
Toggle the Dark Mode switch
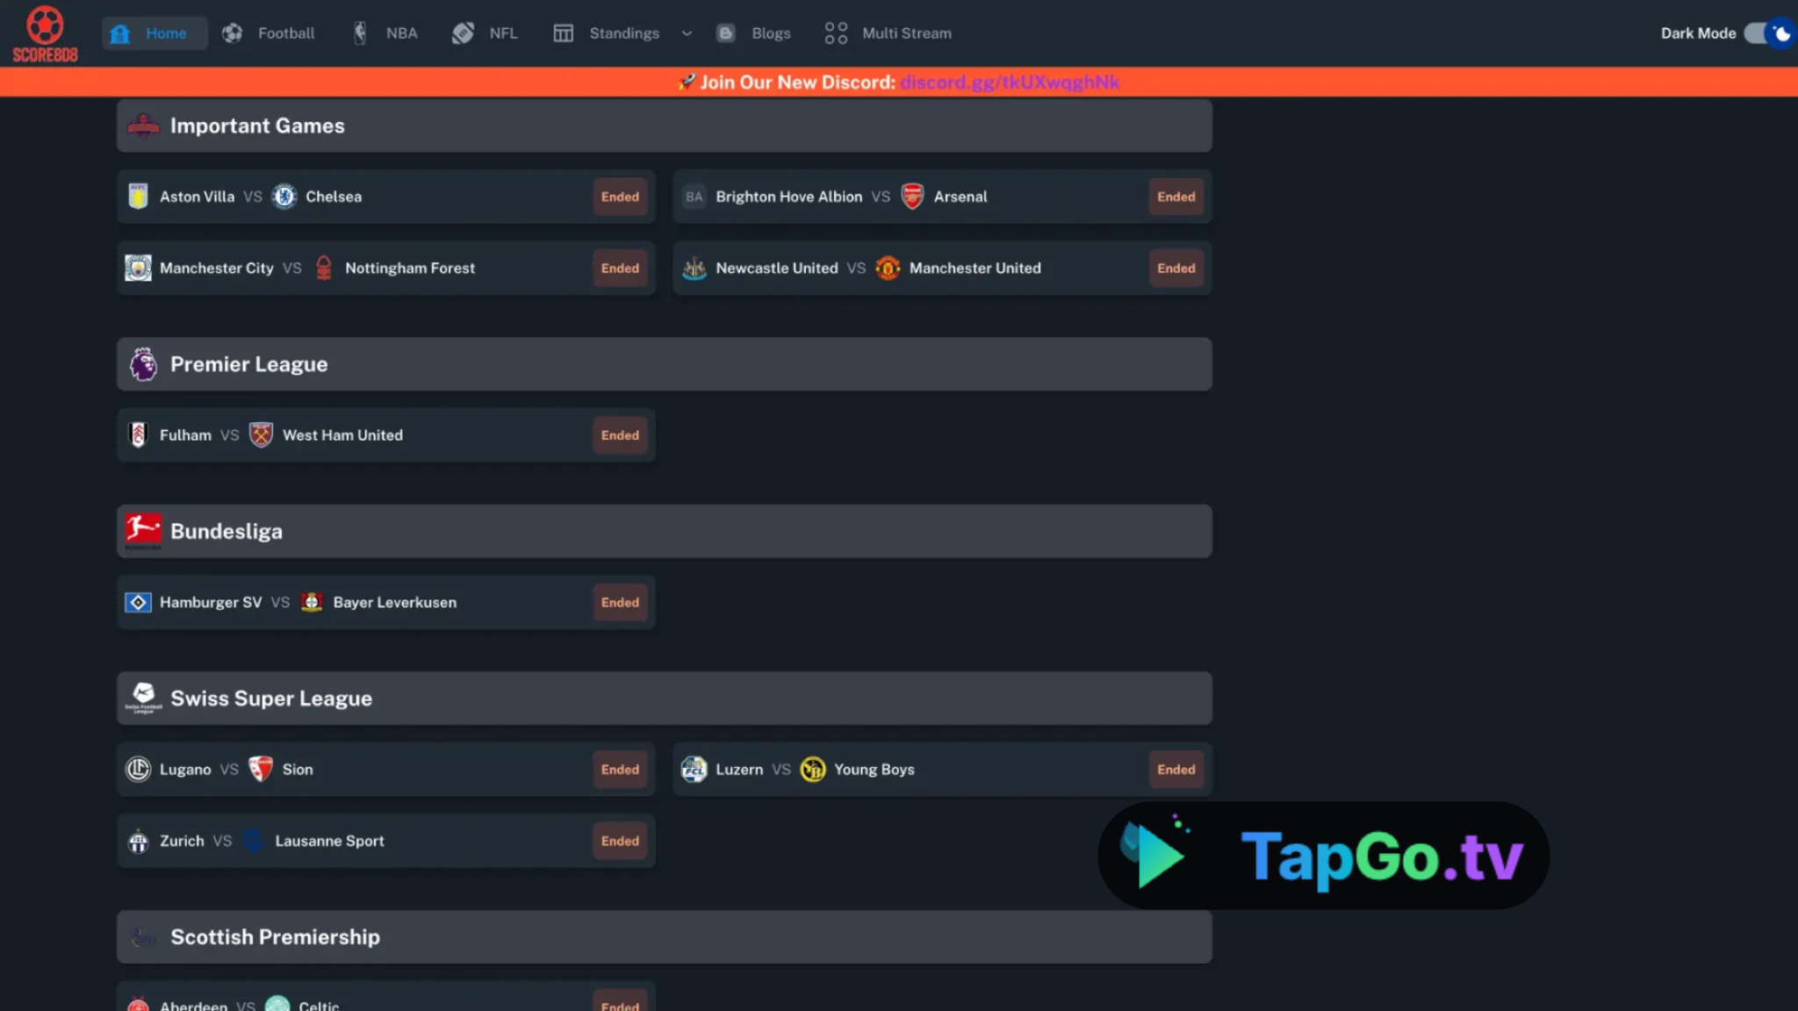pos(1768,33)
